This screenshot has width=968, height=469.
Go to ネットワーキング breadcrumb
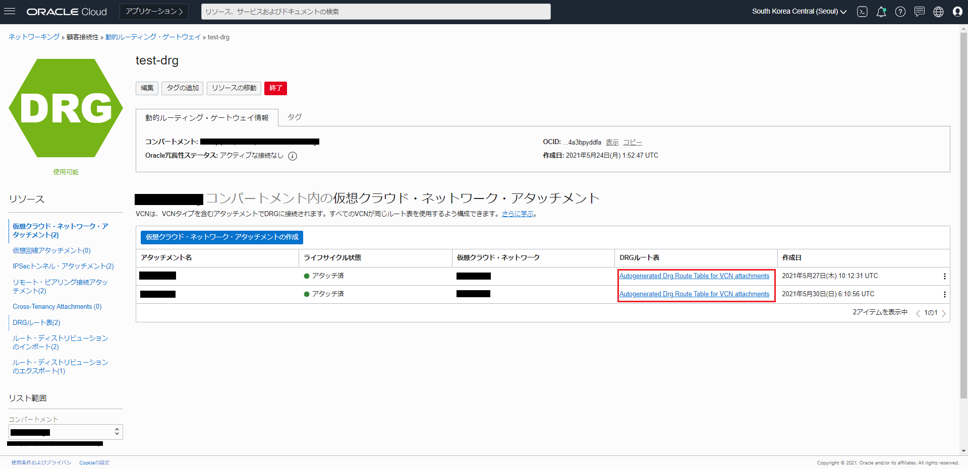click(x=34, y=37)
